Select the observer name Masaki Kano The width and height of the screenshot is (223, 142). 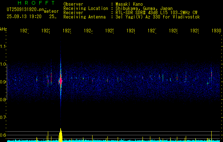point(129,4)
